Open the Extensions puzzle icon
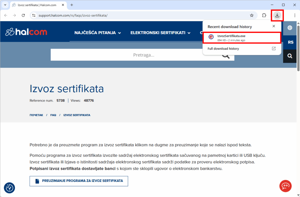This screenshot has width=300, height=197. [264, 15]
